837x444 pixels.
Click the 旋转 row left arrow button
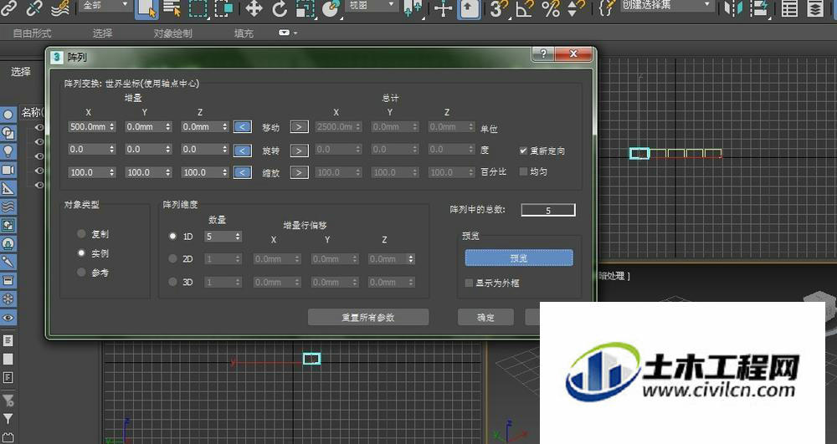point(243,151)
